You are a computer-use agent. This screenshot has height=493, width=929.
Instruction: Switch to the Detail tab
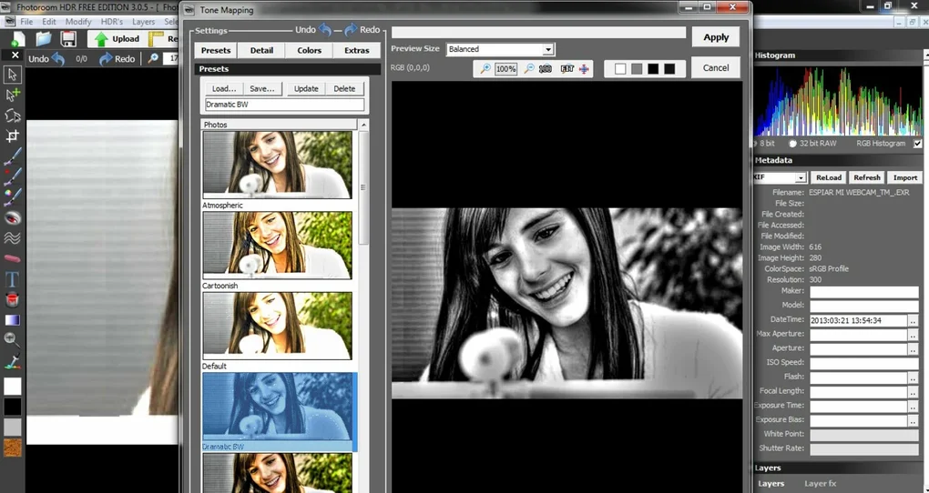click(x=261, y=50)
